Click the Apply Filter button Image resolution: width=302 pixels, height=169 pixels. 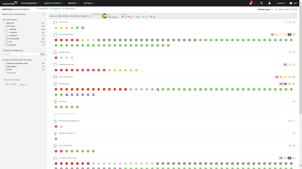(11, 84)
